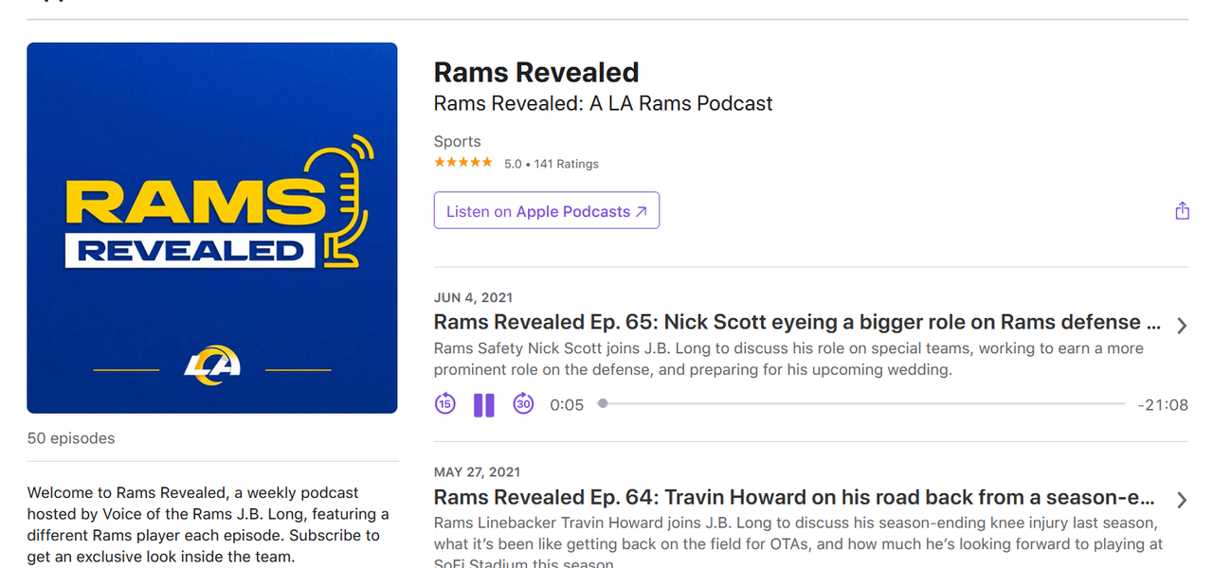Skip forward 30 seconds
The width and height of the screenshot is (1213, 568).
(x=523, y=404)
